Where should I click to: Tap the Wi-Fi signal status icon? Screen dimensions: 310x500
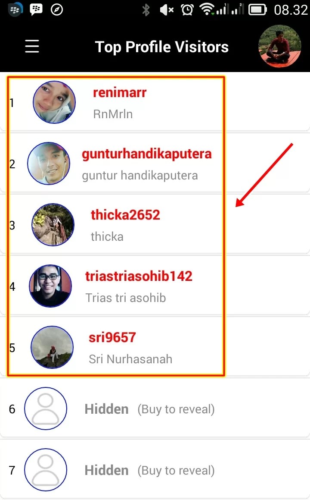click(x=207, y=9)
